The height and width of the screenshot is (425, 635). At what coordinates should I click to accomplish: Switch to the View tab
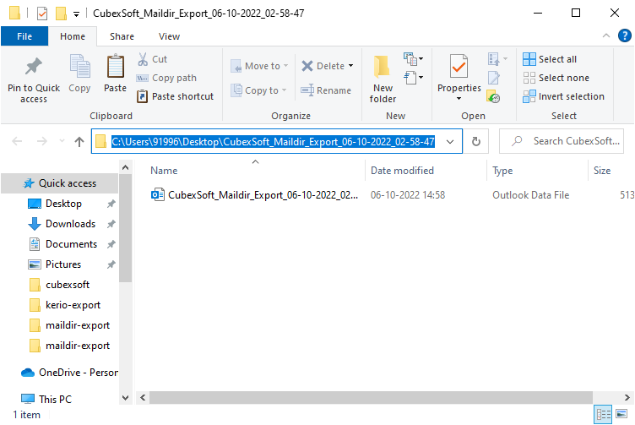click(169, 36)
